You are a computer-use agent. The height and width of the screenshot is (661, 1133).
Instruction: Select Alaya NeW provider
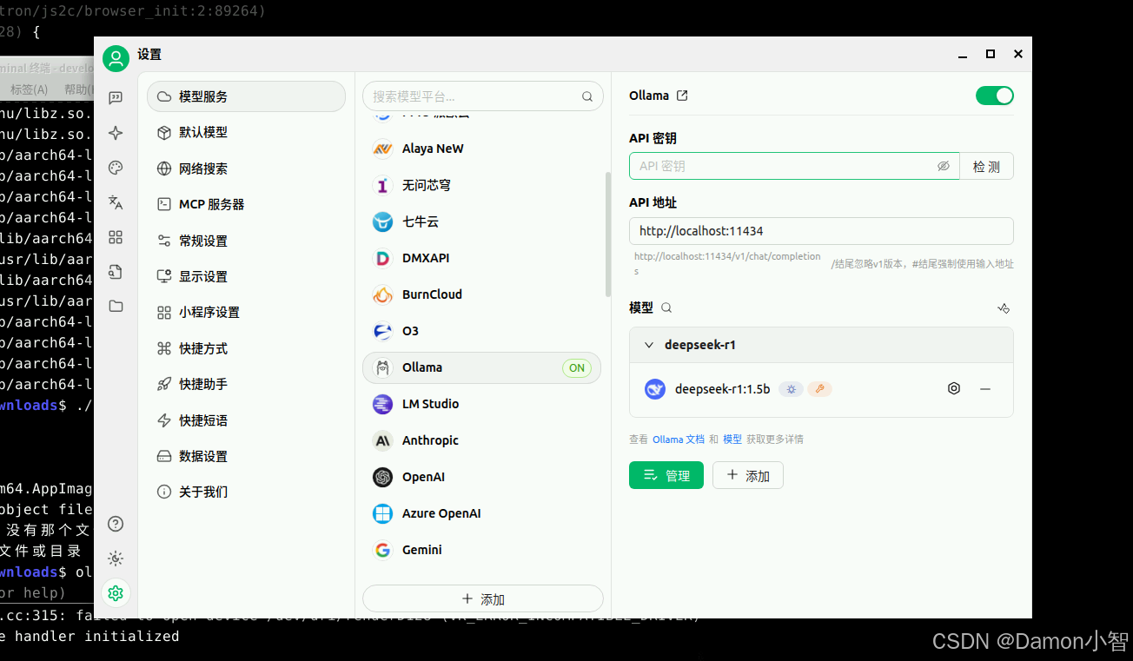click(x=481, y=149)
